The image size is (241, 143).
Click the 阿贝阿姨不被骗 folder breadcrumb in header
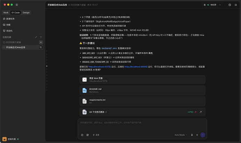77,5
